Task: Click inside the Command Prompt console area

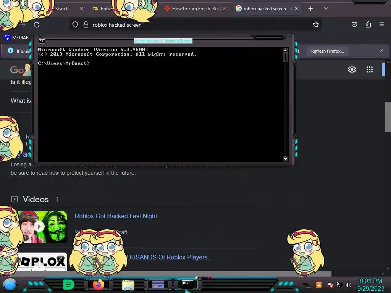Action: pyautogui.click(x=160, y=105)
